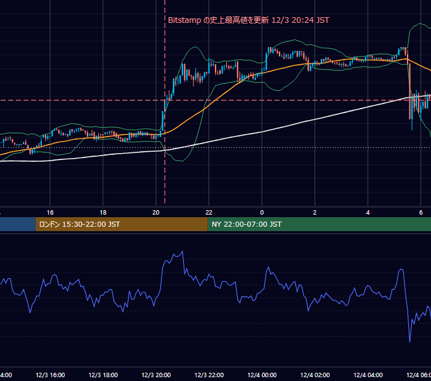Click the Bitstamp all-time-high annotation text
Screen dimensions: 431x381
coord(248,20)
